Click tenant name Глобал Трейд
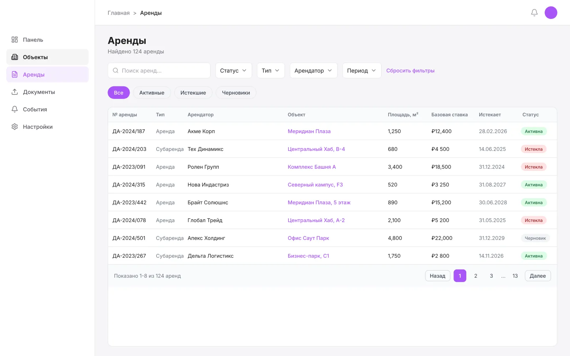Screen dimensions: 570x356 (x=205, y=220)
